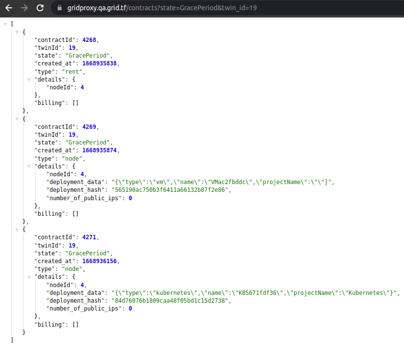Screen dimensions: 404x353
Task: Collapse the contract 4269 object
Action: [17, 119]
